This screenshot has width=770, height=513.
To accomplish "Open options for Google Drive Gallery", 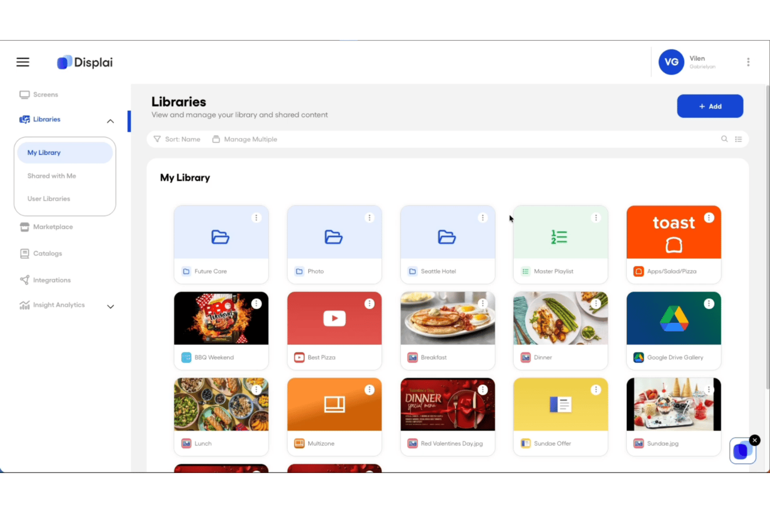I will click(x=709, y=304).
